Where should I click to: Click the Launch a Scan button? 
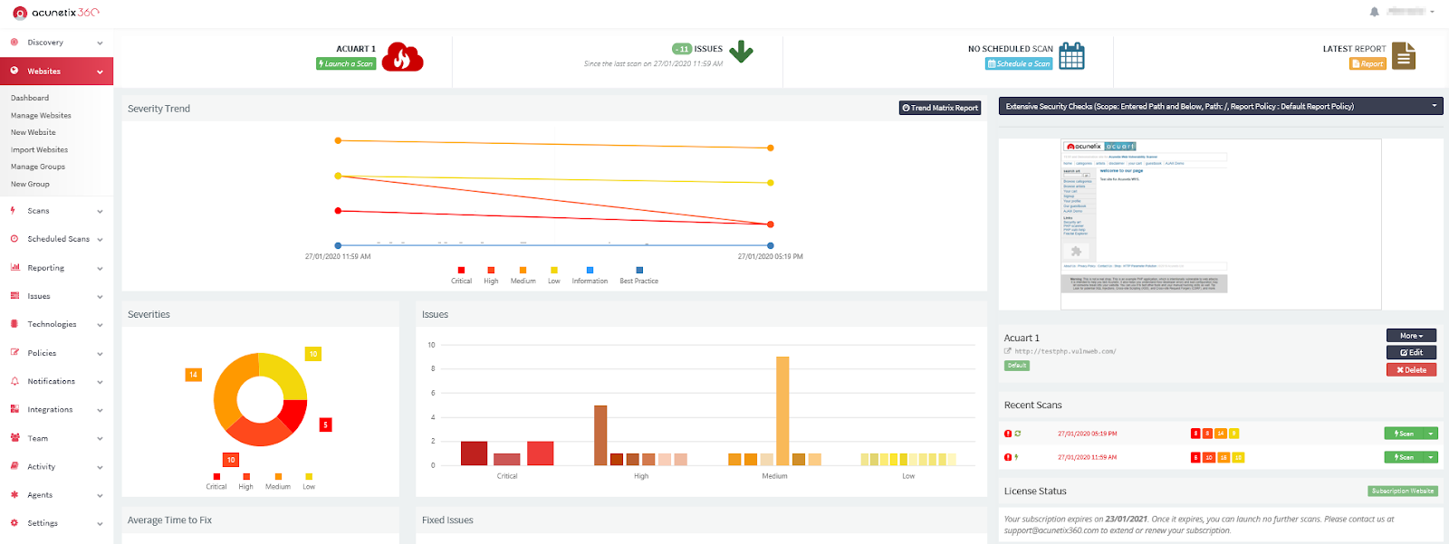pos(345,63)
